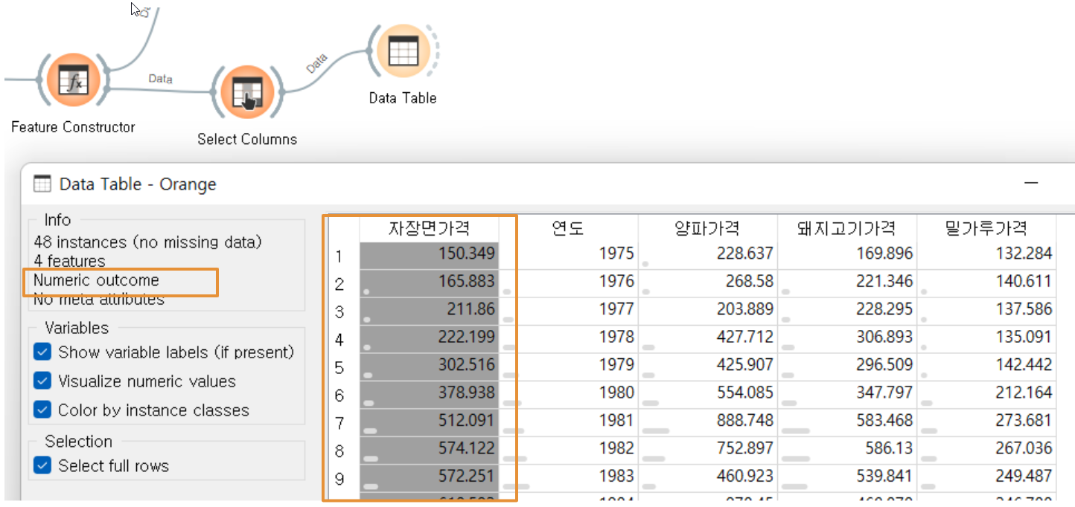Click the 752.897 cell
Viewport: 1075px width, 507px height.
point(707,448)
